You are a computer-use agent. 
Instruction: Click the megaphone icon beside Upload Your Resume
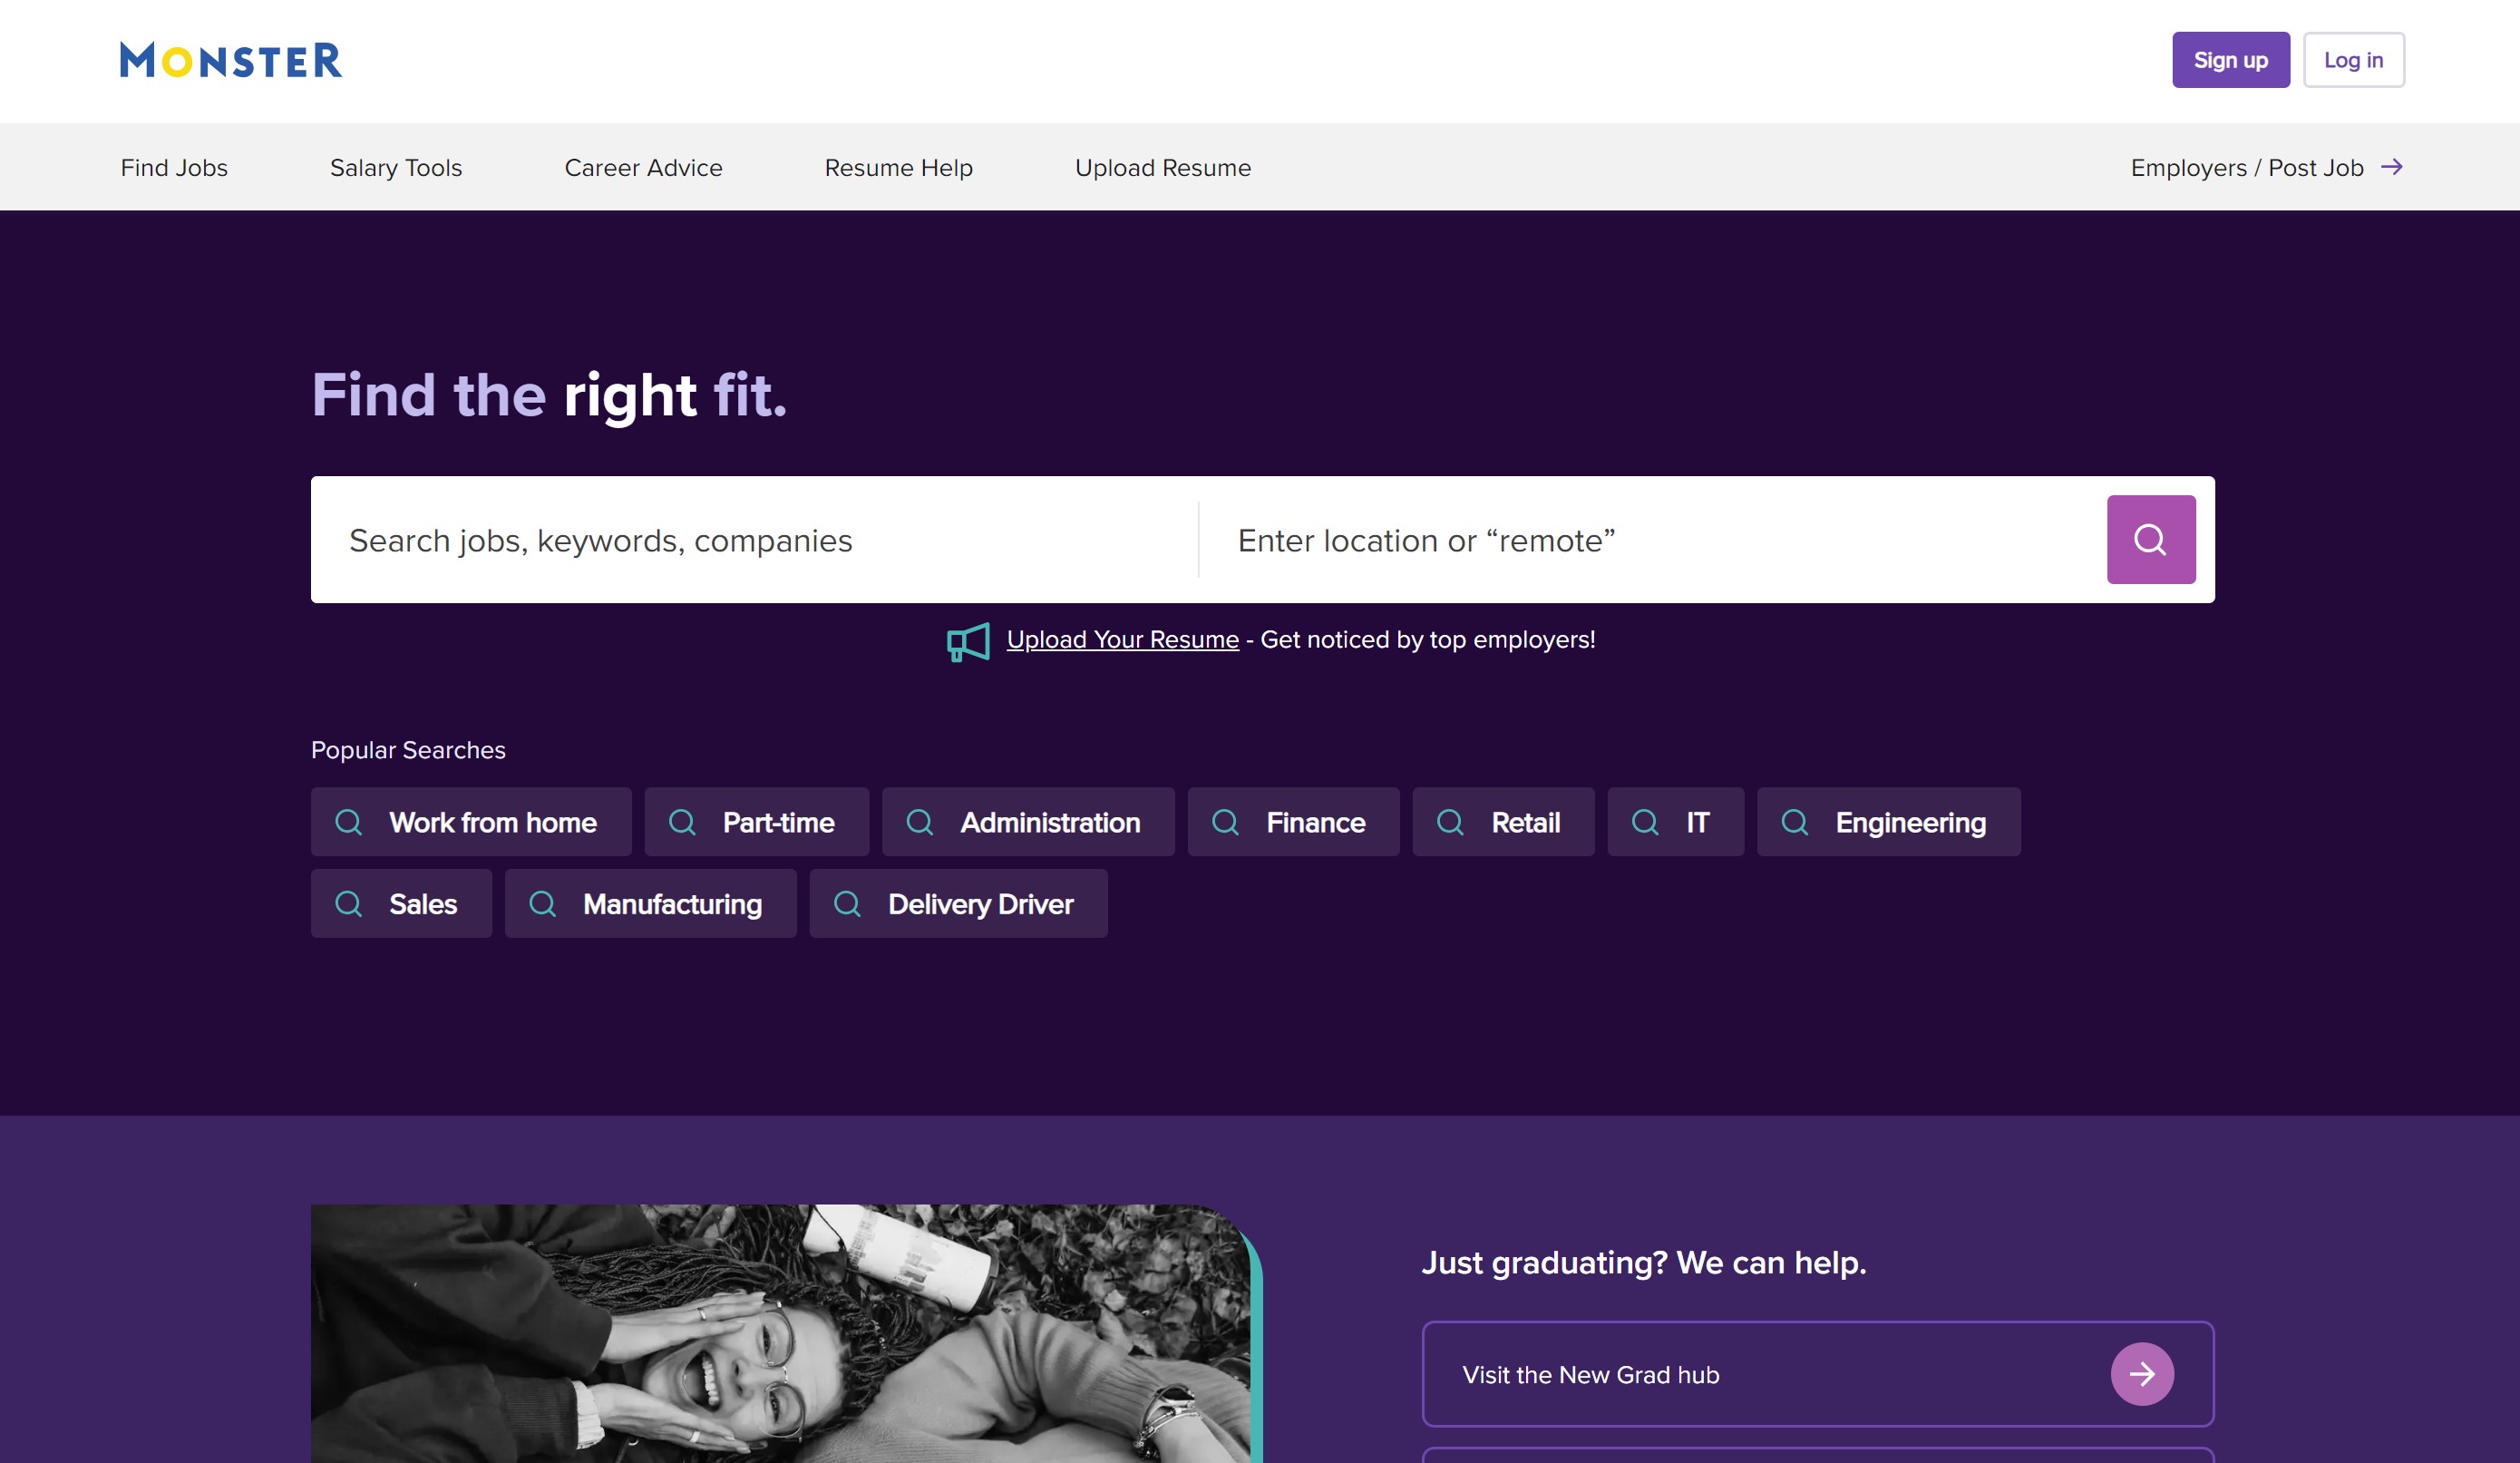pos(967,641)
